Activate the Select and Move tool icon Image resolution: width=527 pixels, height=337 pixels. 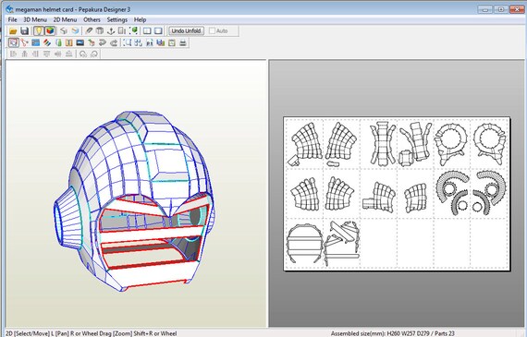pos(14,42)
